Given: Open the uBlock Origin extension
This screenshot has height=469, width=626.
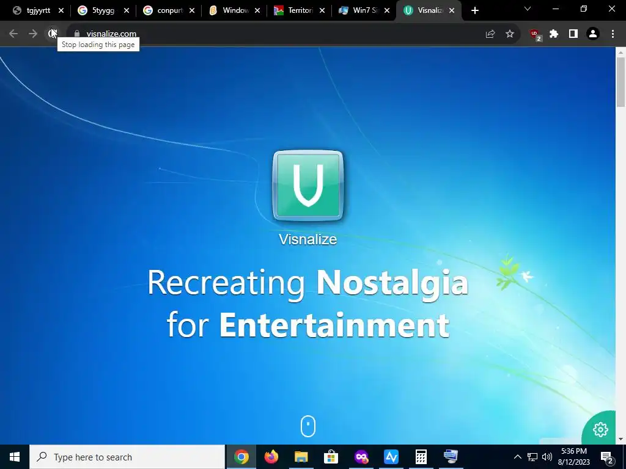Looking at the screenshot, I should [535, 35].
